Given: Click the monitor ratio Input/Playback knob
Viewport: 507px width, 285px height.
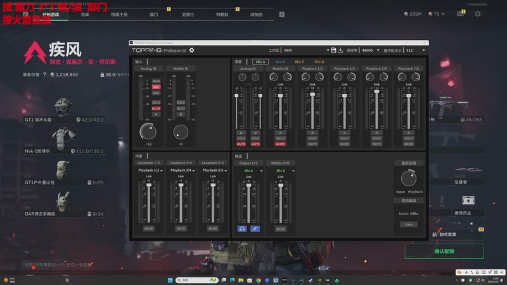Looking at the screenshot, I should [x=408, y=179].
